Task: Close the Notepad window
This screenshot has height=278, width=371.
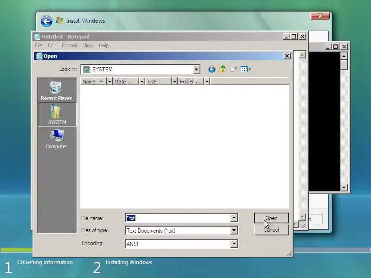Action: tap(302, 37)
